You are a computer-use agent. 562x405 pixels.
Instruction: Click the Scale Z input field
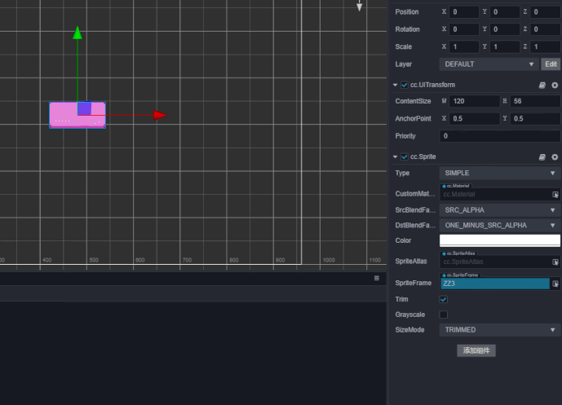pos(546,47)
